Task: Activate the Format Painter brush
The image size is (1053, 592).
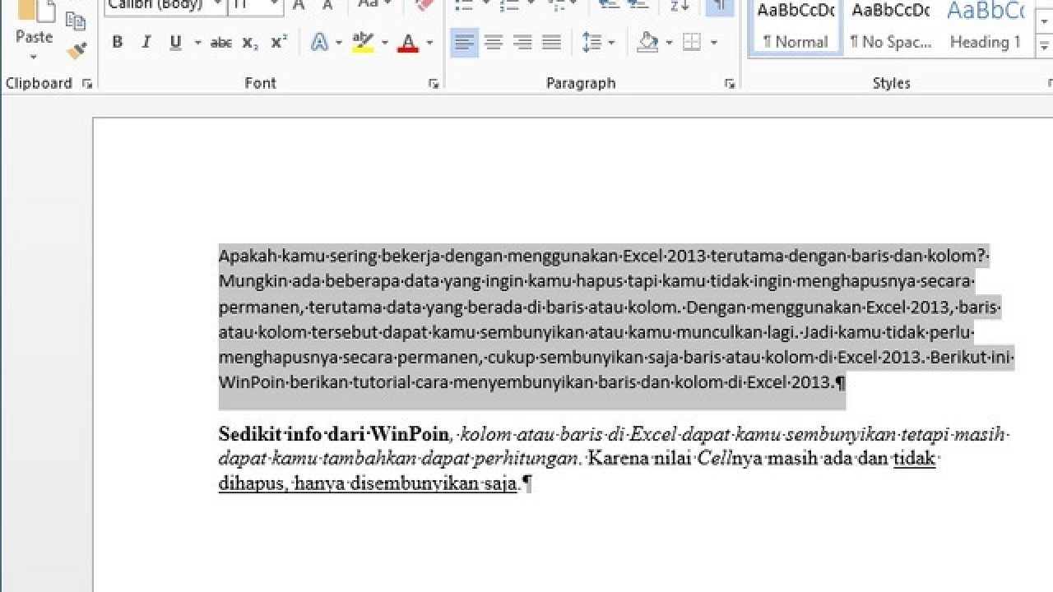Action: tap(77, 51)
